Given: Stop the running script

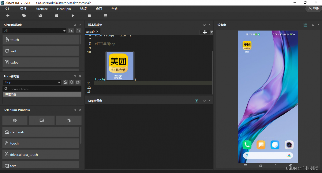Looking at the screenshot, I should [x=89, y=16].
